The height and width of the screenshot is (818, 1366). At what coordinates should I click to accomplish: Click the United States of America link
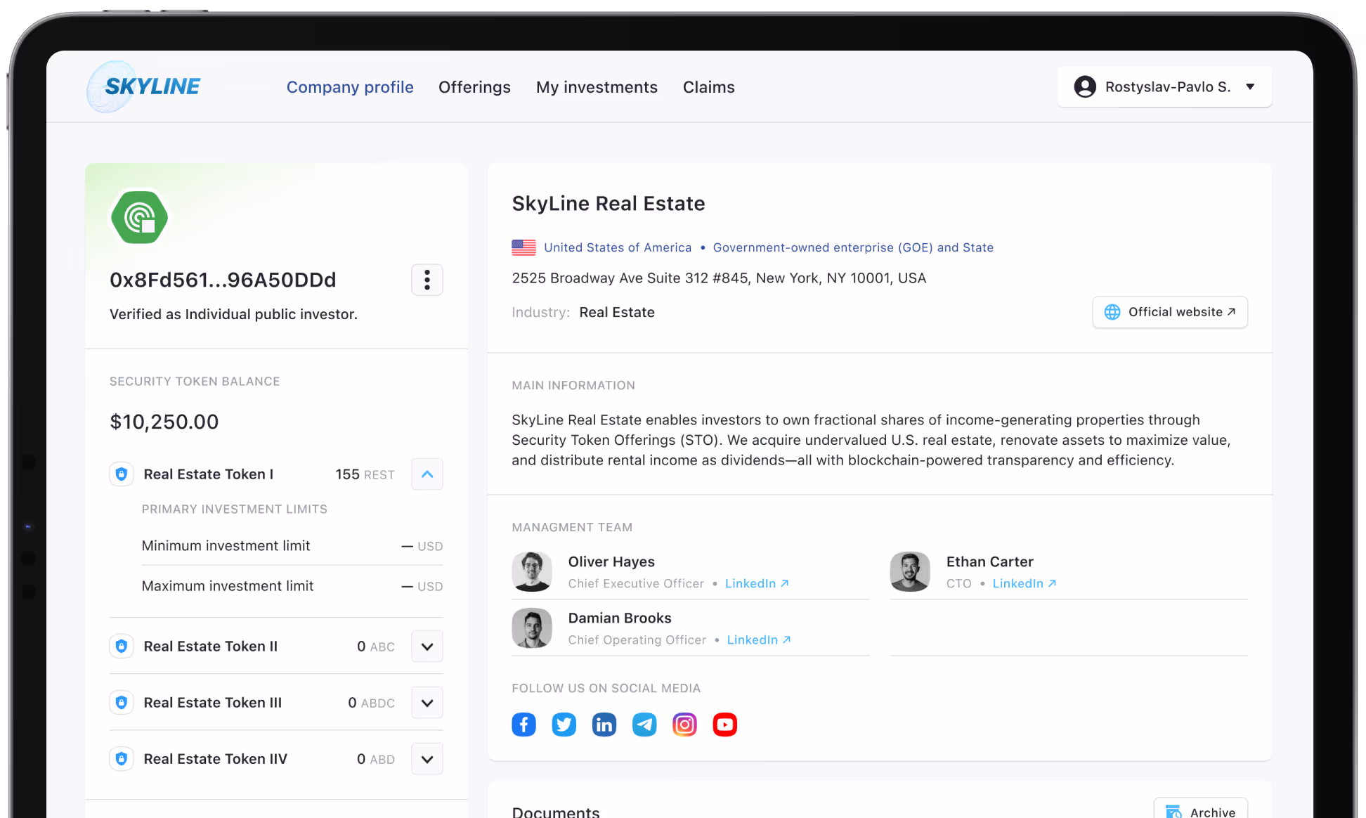pyautogui.click(x=618, y=247)
